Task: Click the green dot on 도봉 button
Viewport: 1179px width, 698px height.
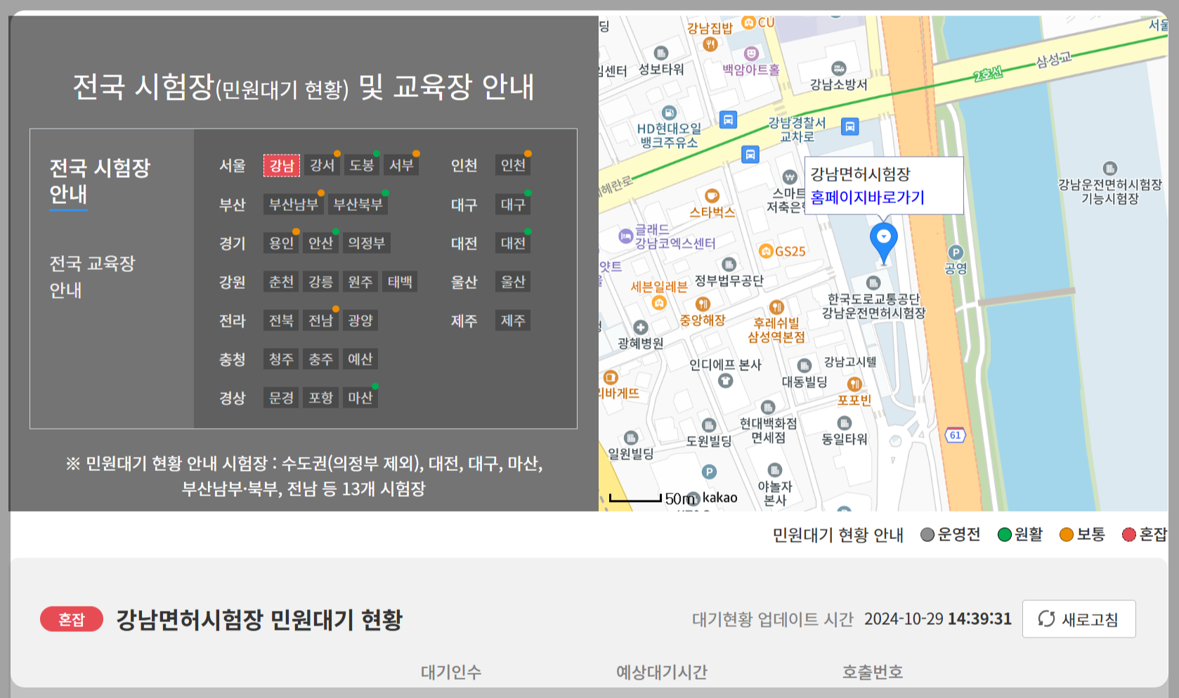Action: 377,154
